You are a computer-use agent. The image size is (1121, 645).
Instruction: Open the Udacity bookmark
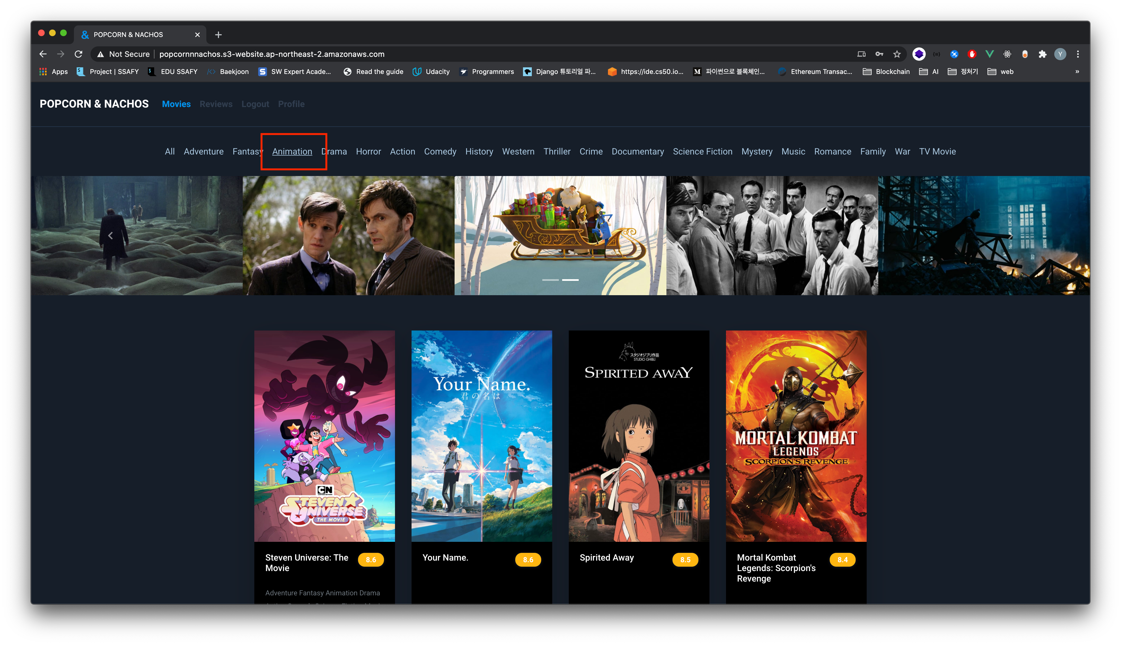point(431,72)
